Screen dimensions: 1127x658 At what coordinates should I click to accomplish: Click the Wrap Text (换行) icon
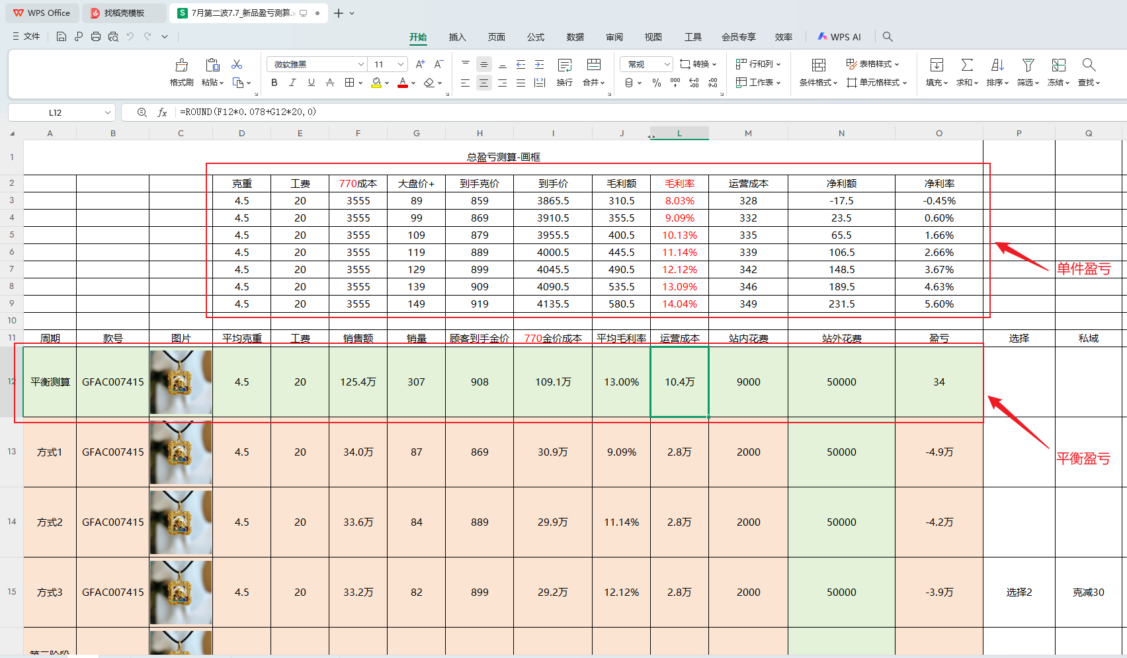point(564,65)
